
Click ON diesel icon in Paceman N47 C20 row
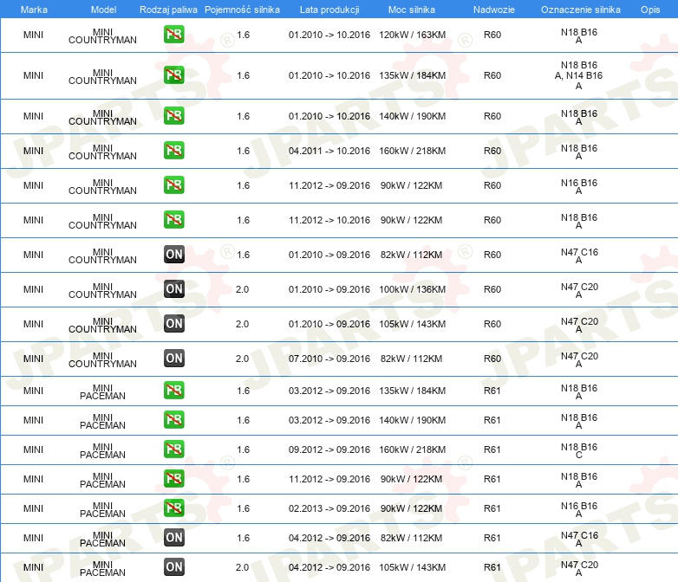(173, 567)
